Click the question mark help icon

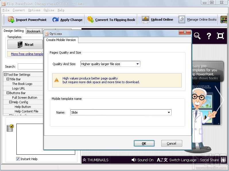(x=209, y=36)
